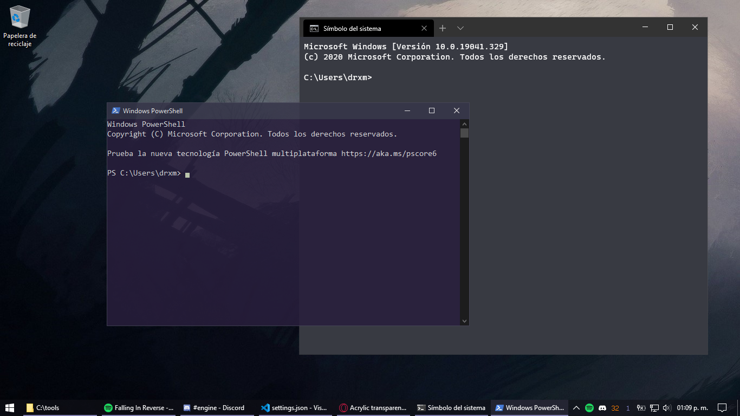This screenshot has height=416, width=740.
Task: Open the Spotify icon in system tray
Action: point(589,408)
